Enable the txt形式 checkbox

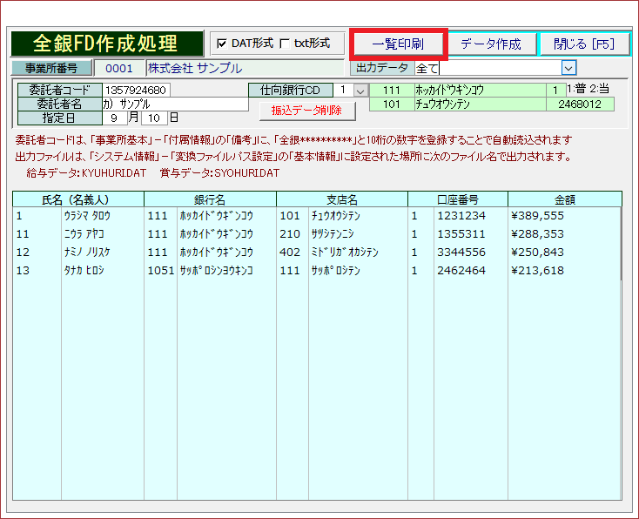[x=285, y=44]
